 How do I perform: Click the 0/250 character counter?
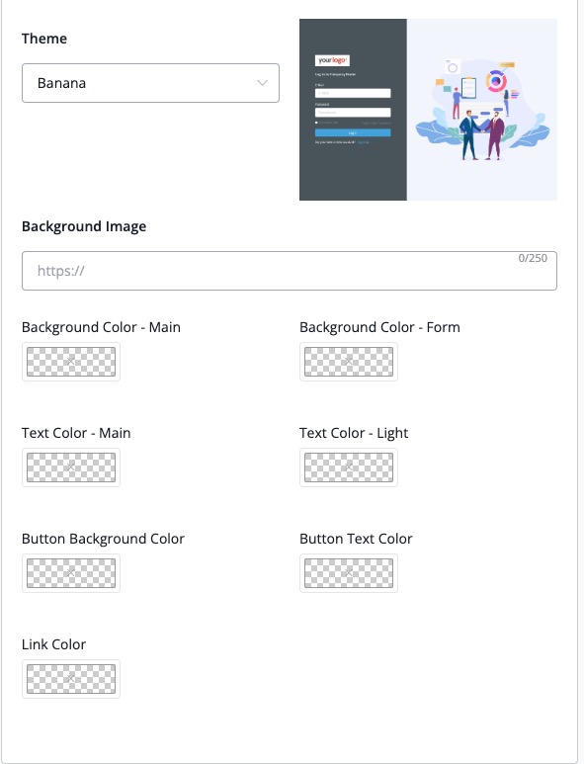[x=533, y=258]
